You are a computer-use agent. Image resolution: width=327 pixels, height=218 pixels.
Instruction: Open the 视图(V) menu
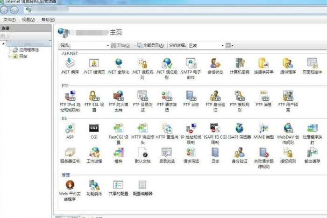pyautogui.click(x=28, y=20)
